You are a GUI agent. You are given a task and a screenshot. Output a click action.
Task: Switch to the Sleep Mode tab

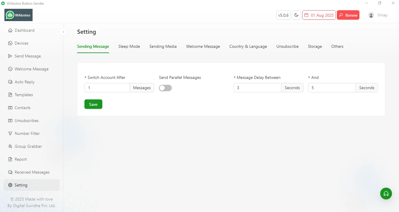(x=129, y=46)
